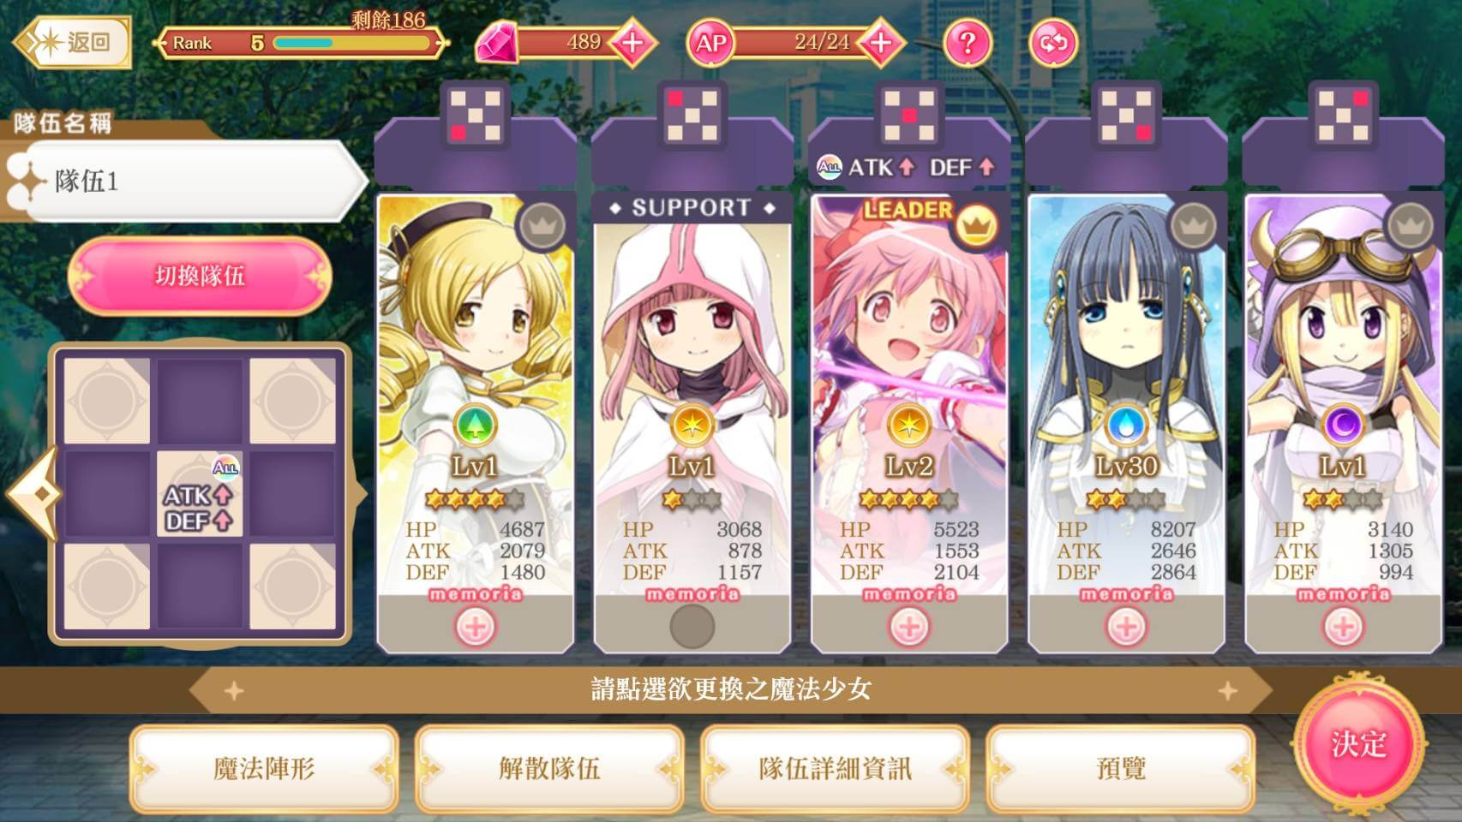This screenshot has width=1462, height=822.
Task: Click the Rank 5 progress bar
Action: point(300,42)
